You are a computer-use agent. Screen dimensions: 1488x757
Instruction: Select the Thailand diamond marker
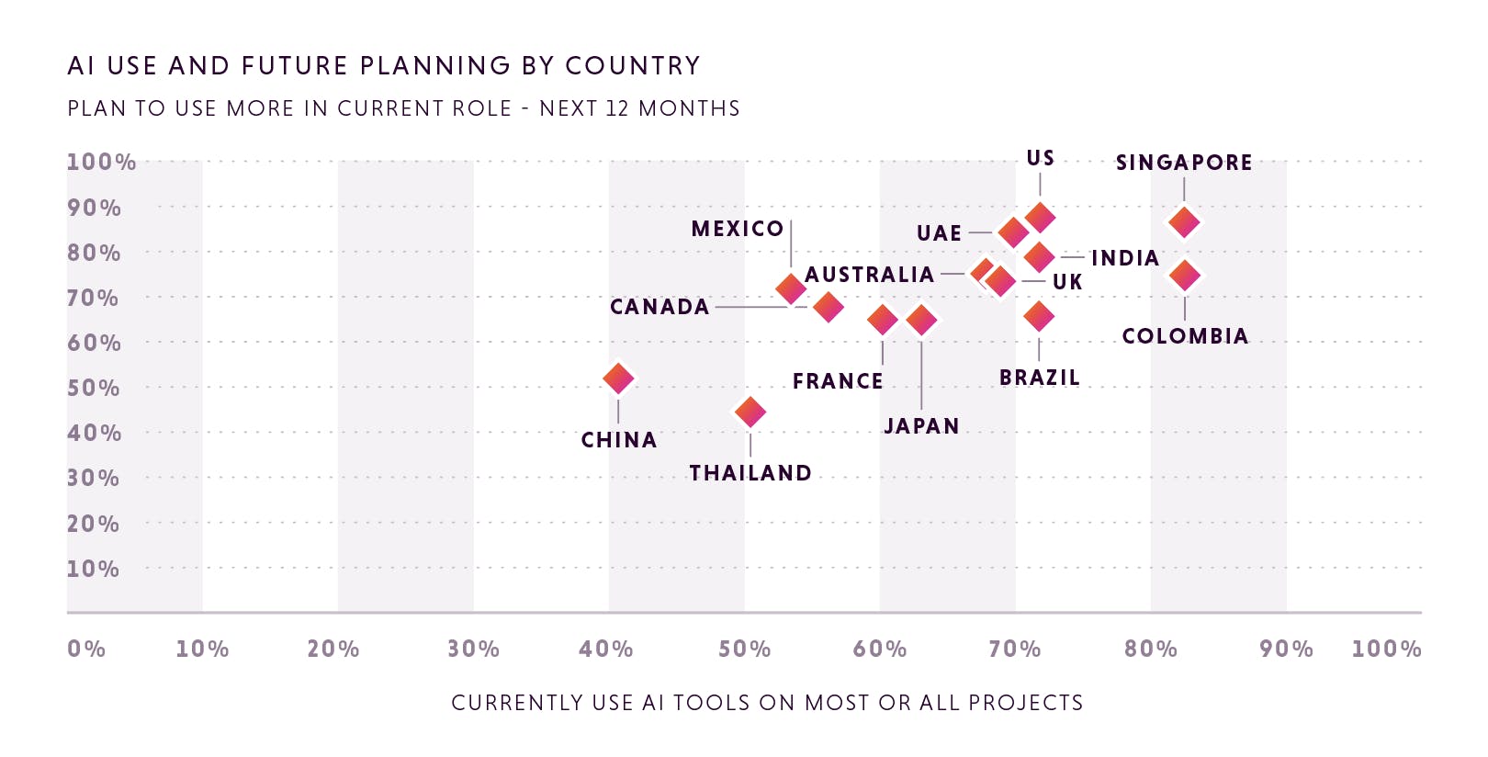coord(750,412)
